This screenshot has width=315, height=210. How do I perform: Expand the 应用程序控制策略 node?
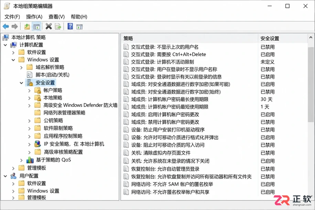[x=29, y=136]
